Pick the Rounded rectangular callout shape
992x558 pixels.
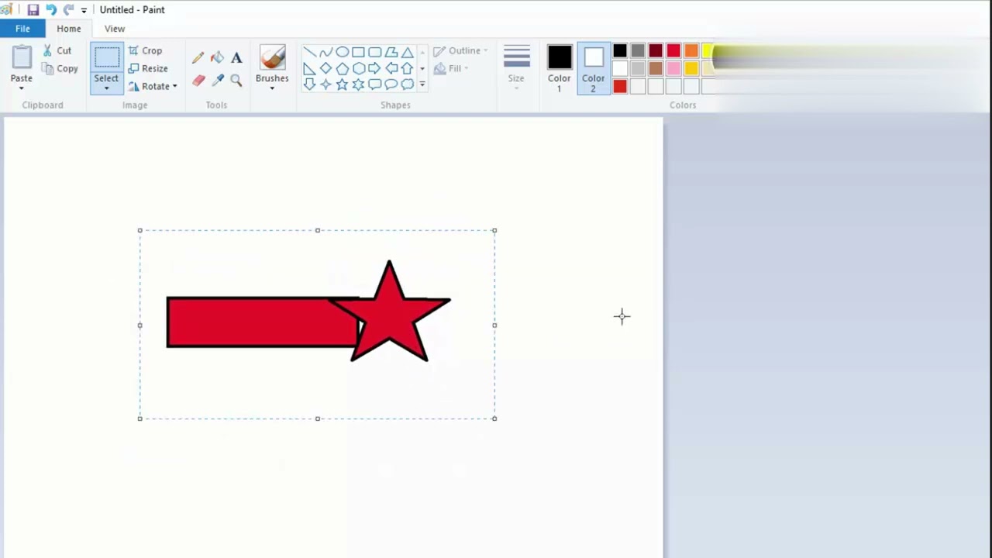[x=374, y=84]
